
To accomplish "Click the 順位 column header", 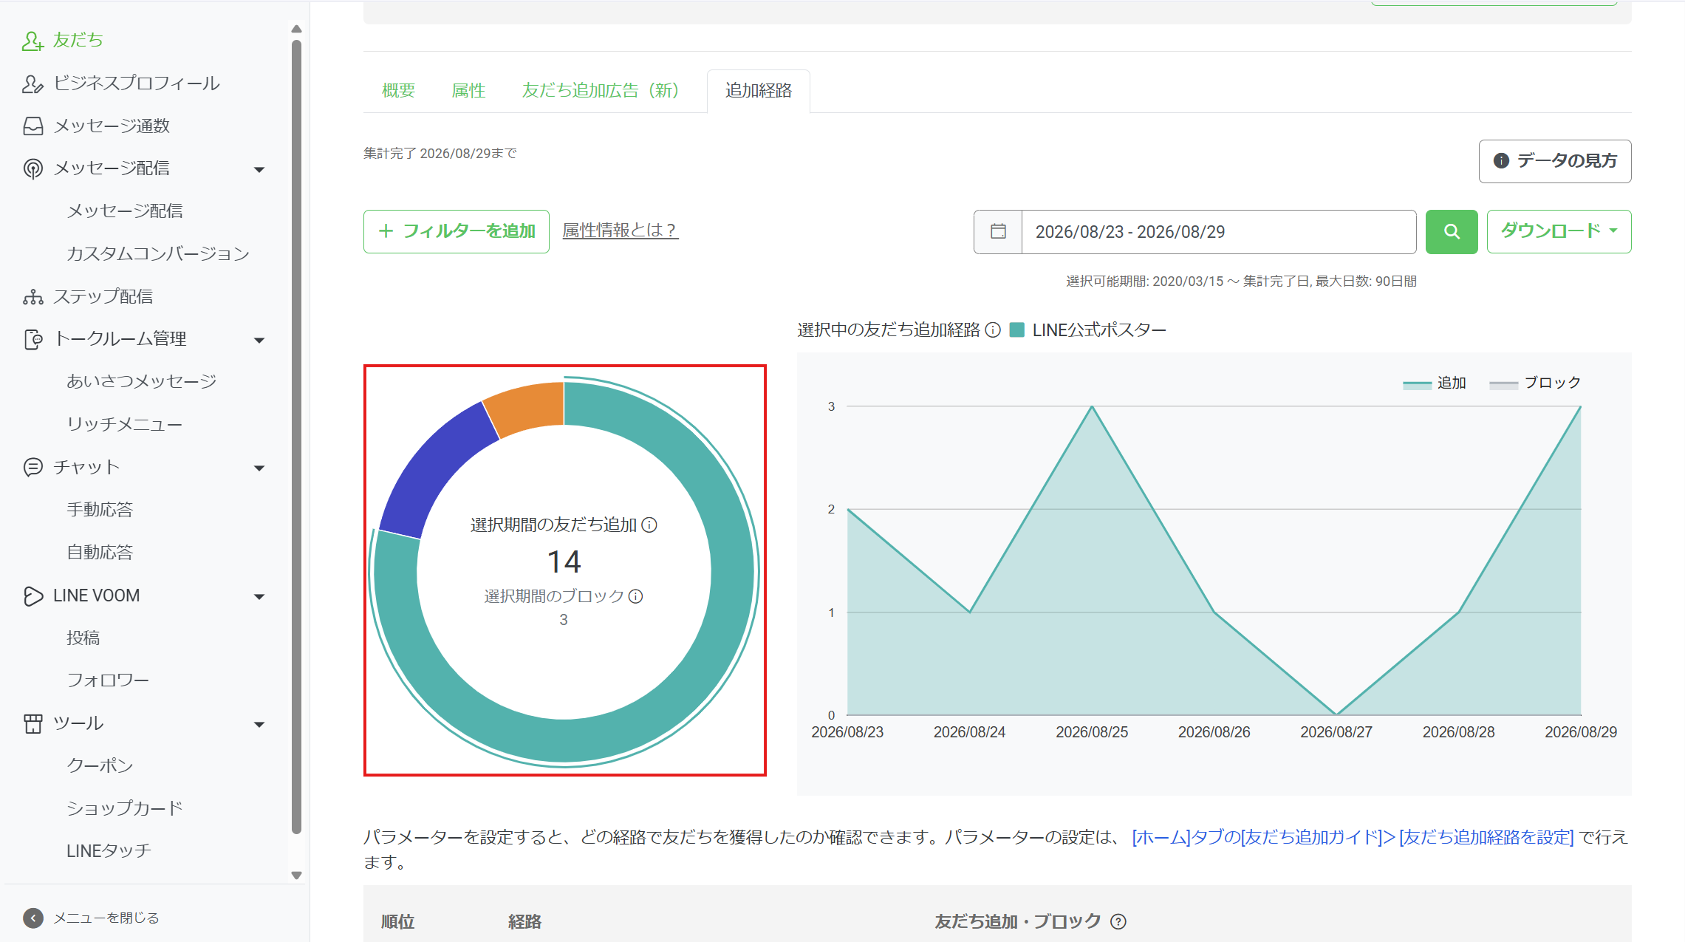I will (398, 922).
